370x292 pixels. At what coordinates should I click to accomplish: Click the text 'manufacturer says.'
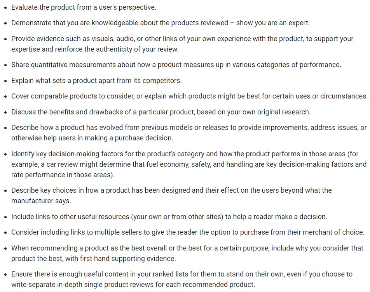(41, 200)
